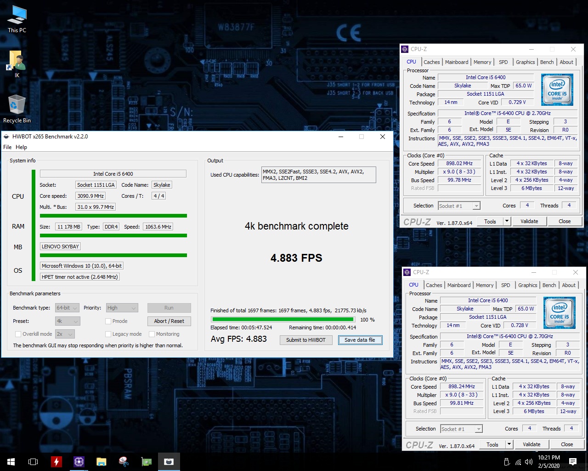Switch to Graphics tab in lower CPU-Z
The height and width of the screenshot is (471, 588).
527,285
